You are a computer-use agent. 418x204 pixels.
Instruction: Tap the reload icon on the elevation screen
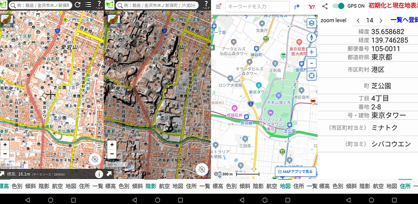pyautogui.click(x=78, y=4)
